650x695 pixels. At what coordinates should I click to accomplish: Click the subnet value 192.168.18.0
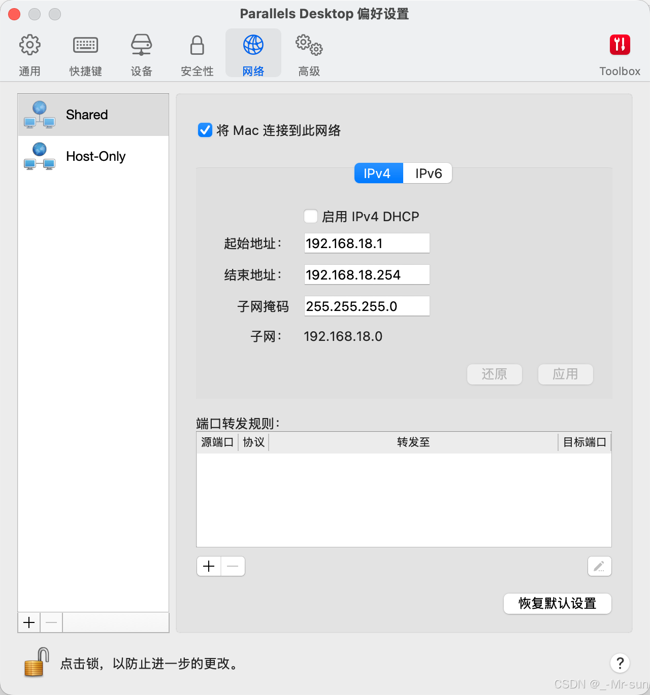coord(343,336)
